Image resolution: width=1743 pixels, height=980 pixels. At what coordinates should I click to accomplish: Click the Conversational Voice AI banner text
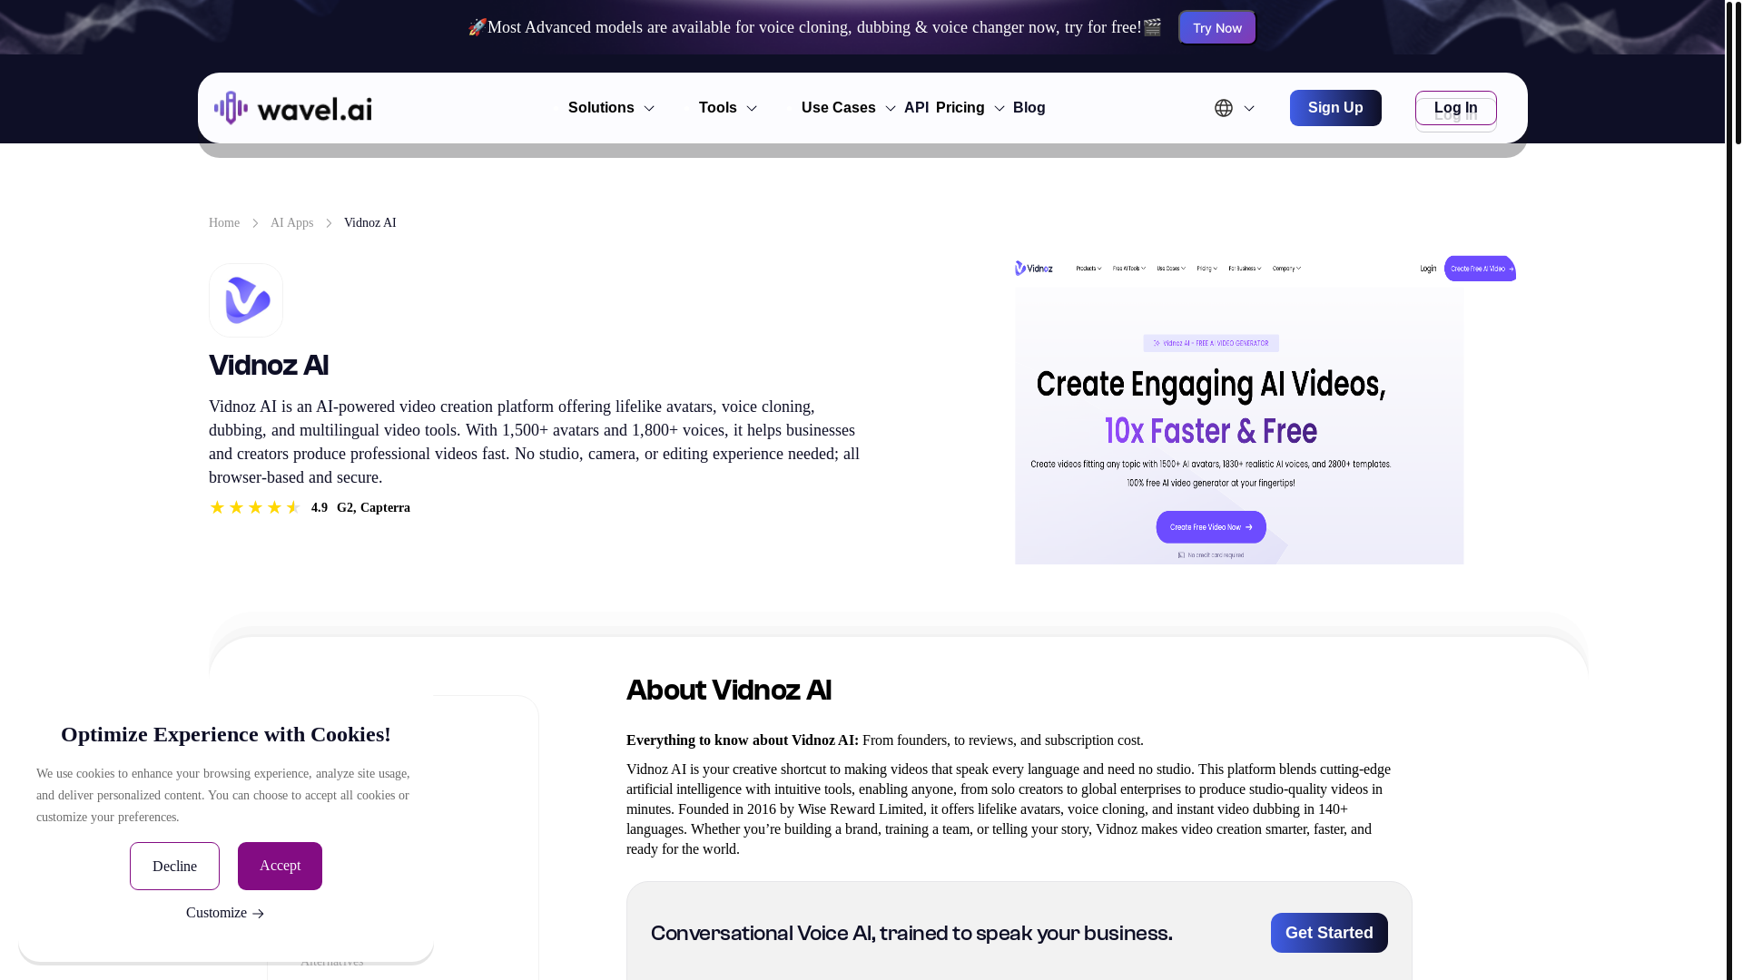911,934
